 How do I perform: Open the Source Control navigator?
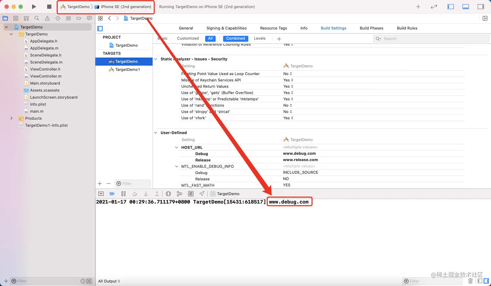[16, 19]
